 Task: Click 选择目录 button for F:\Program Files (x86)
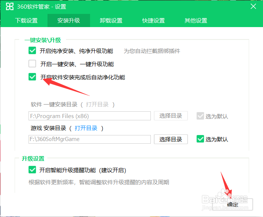tap(171, 115)
